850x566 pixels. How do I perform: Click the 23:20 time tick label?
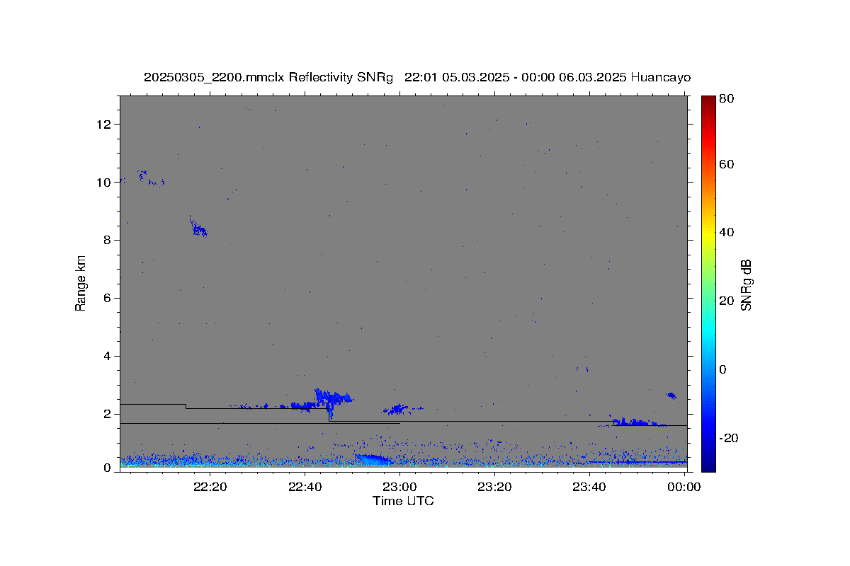click(494, 487)
